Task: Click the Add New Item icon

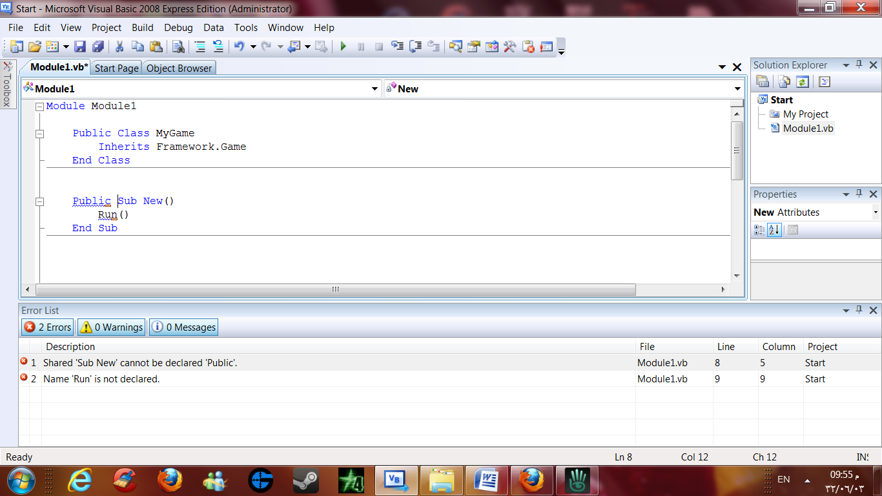Action: [x=52, y=46]
